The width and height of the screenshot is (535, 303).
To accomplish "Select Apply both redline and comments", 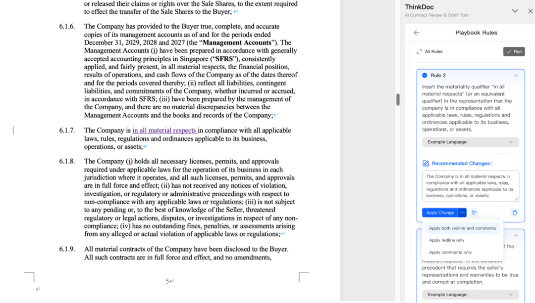I will (462, 228).
